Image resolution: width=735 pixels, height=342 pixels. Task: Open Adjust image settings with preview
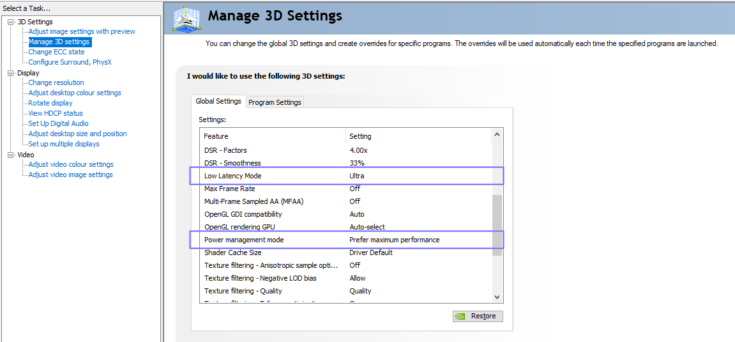(x=82, y=31)
